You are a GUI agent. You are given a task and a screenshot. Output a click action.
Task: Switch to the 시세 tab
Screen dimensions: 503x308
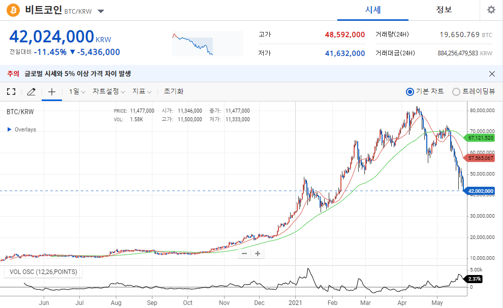pyautogui.click(x=373, y=10)
